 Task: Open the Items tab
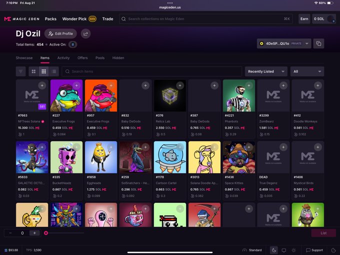coord(45,58)
